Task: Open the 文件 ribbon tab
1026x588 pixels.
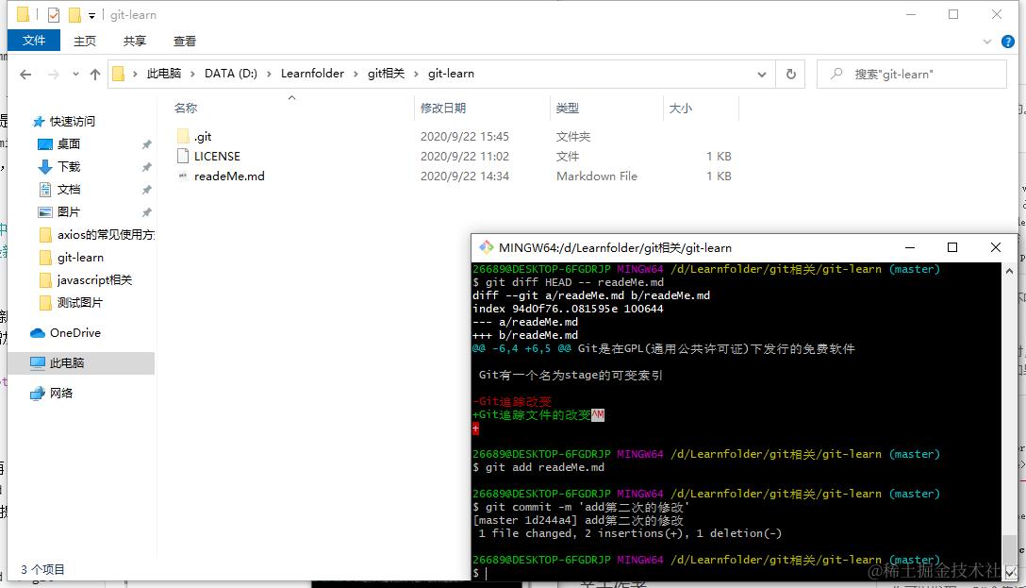Action: pos(34,41)
